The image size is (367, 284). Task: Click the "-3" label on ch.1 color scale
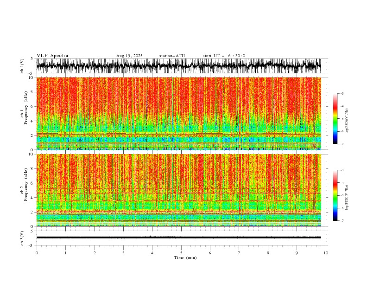[x=342, y=93]
